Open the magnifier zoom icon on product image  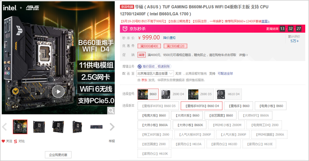111,111
